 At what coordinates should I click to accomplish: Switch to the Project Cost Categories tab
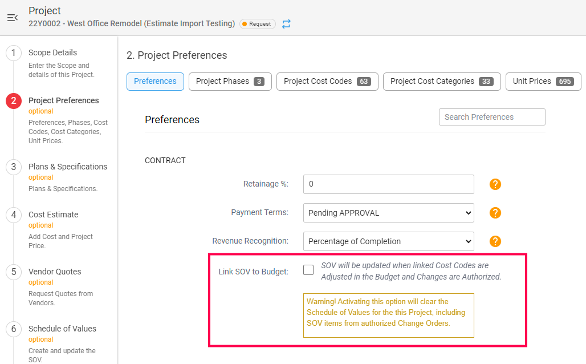pyautogui.click(x=441, y=82)
